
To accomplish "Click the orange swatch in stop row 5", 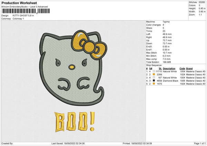I will tap(154, 84).
